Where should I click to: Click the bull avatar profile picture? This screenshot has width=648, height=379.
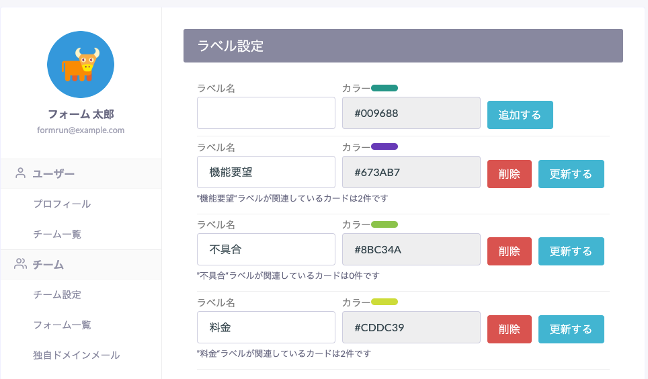[x=81, y=65]
